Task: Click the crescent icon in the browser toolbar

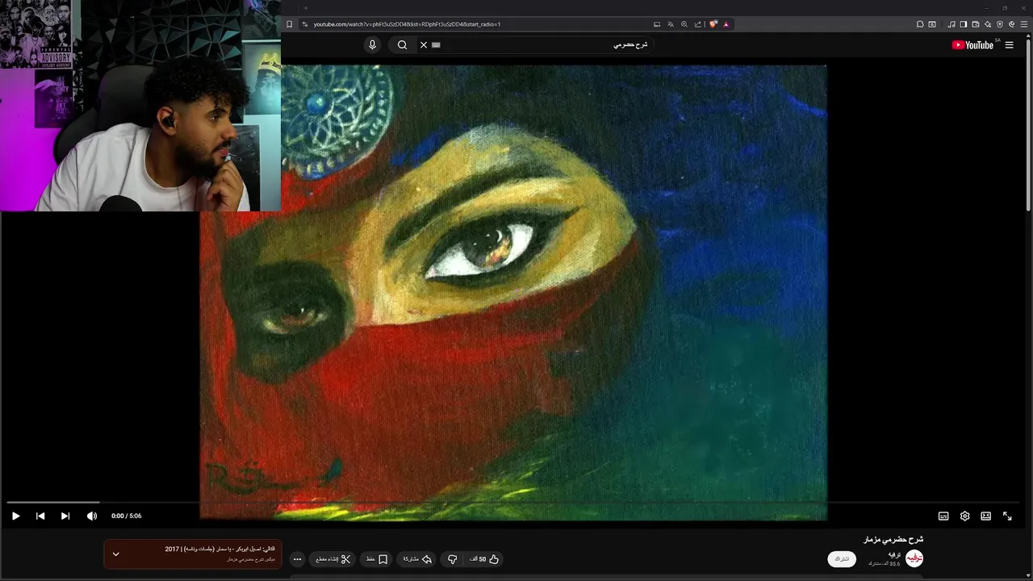Action: (1012, 24)
